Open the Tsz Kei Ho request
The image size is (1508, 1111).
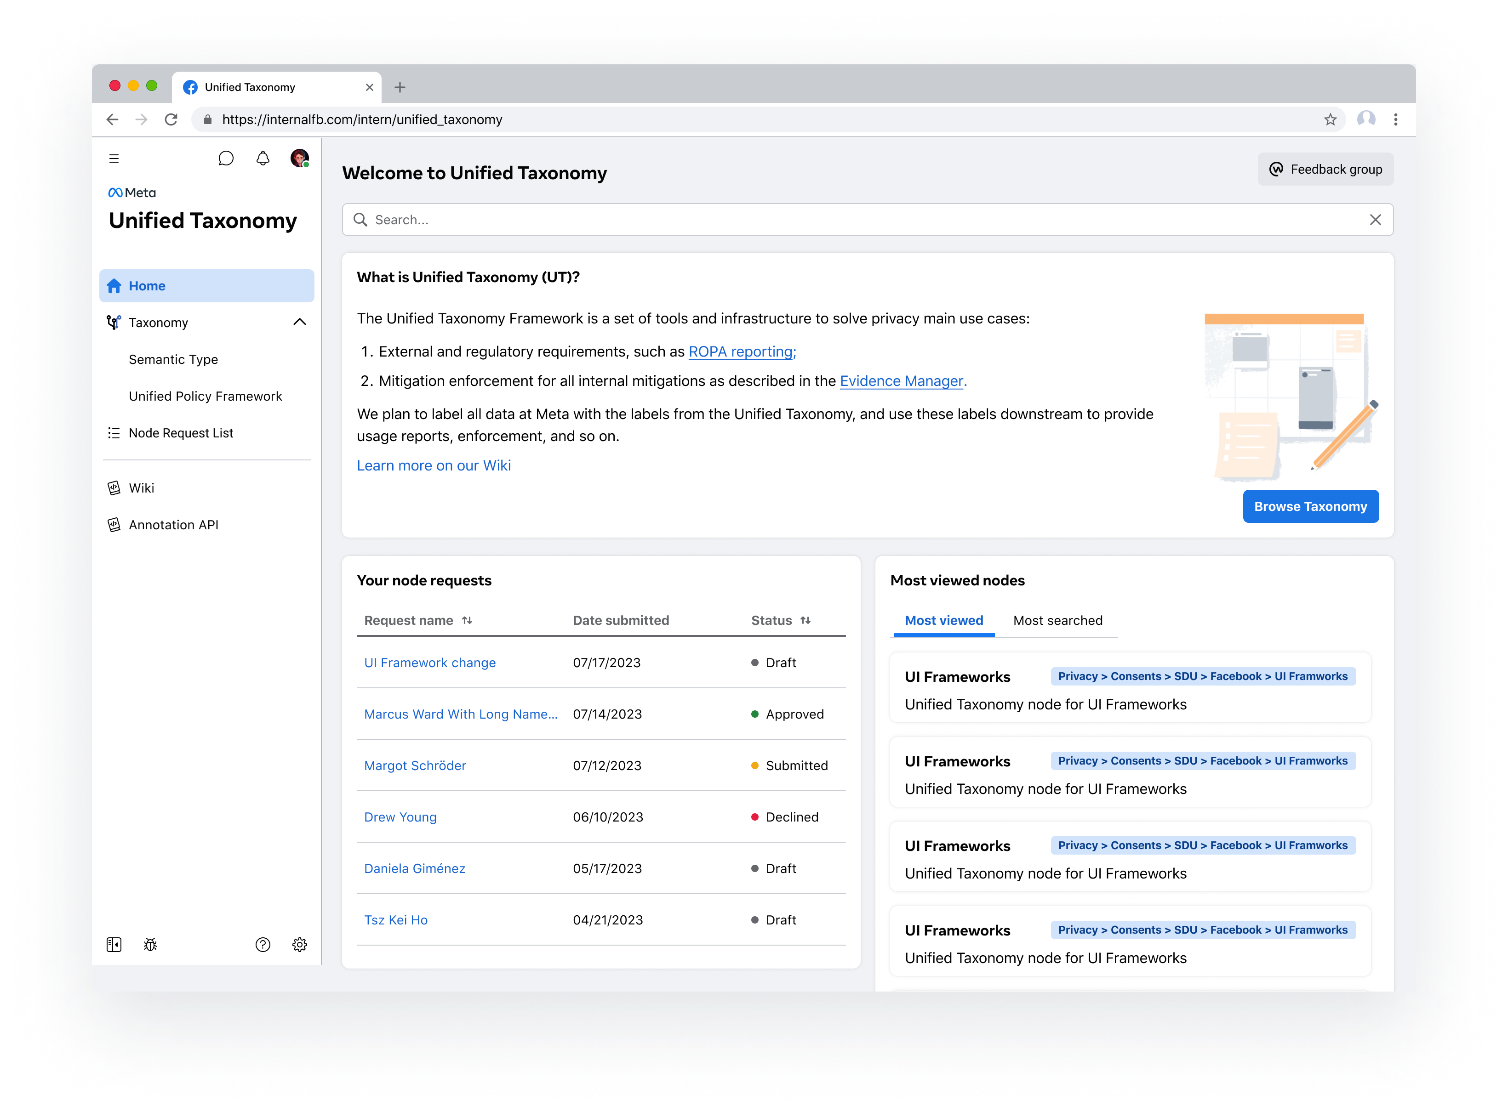(396, 920)
